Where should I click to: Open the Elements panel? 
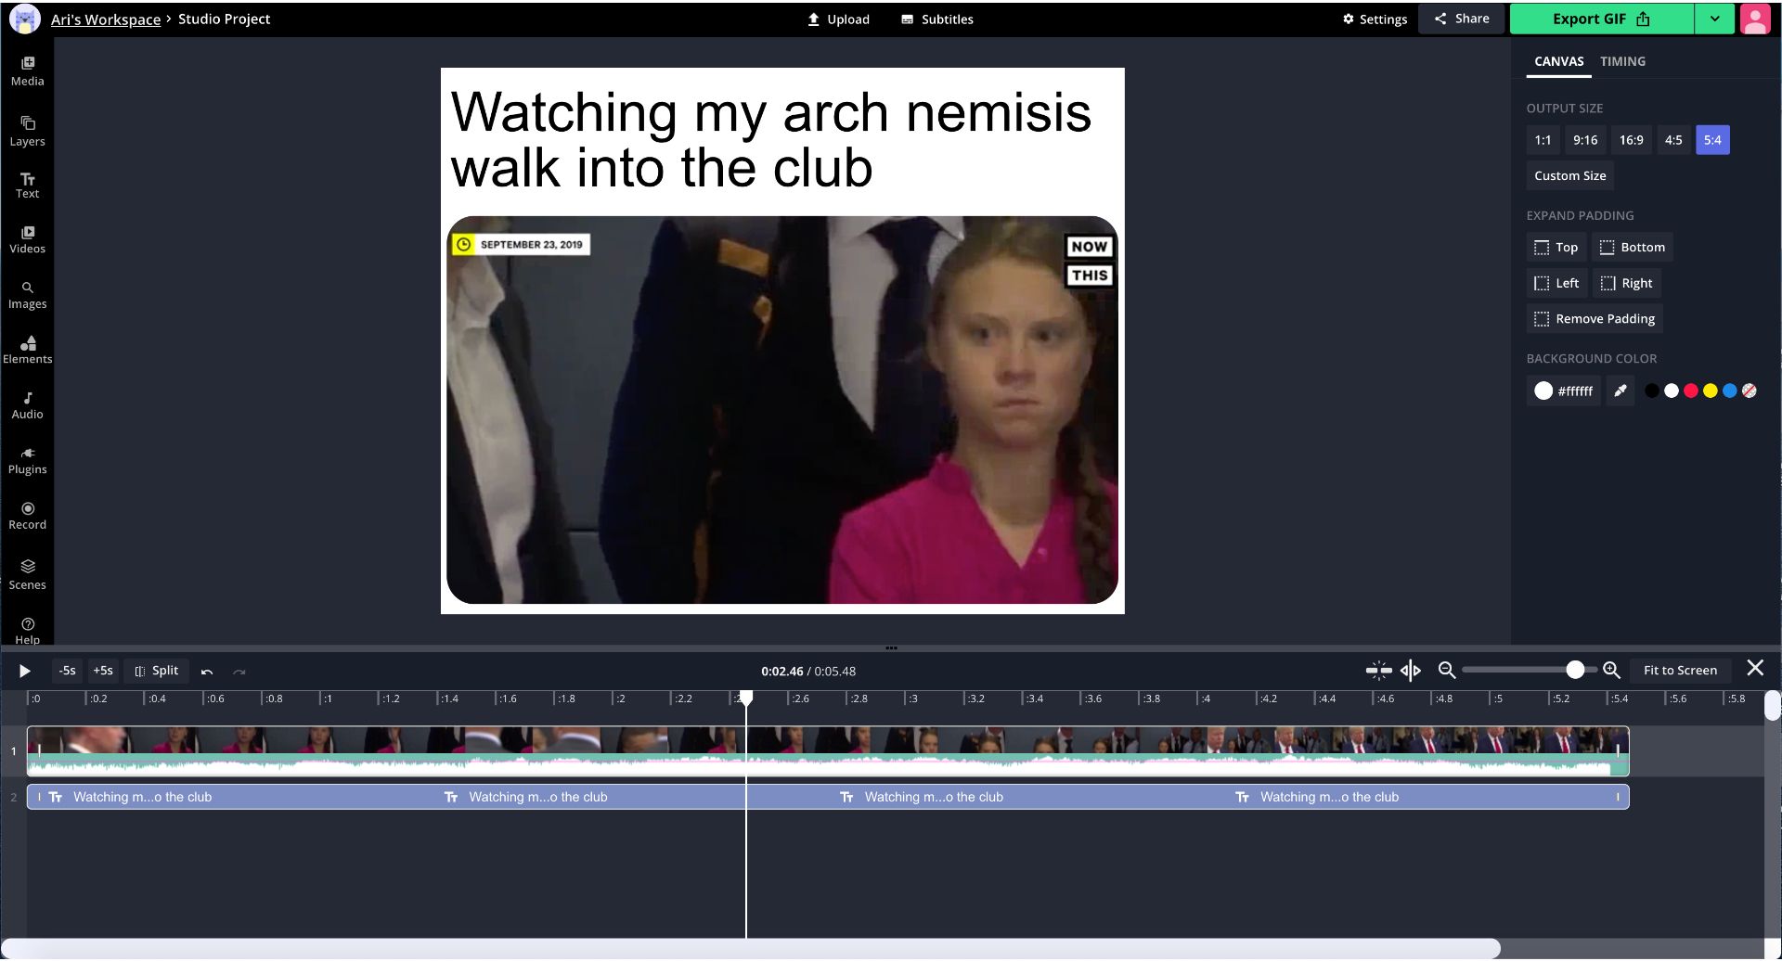coord(27,350)
